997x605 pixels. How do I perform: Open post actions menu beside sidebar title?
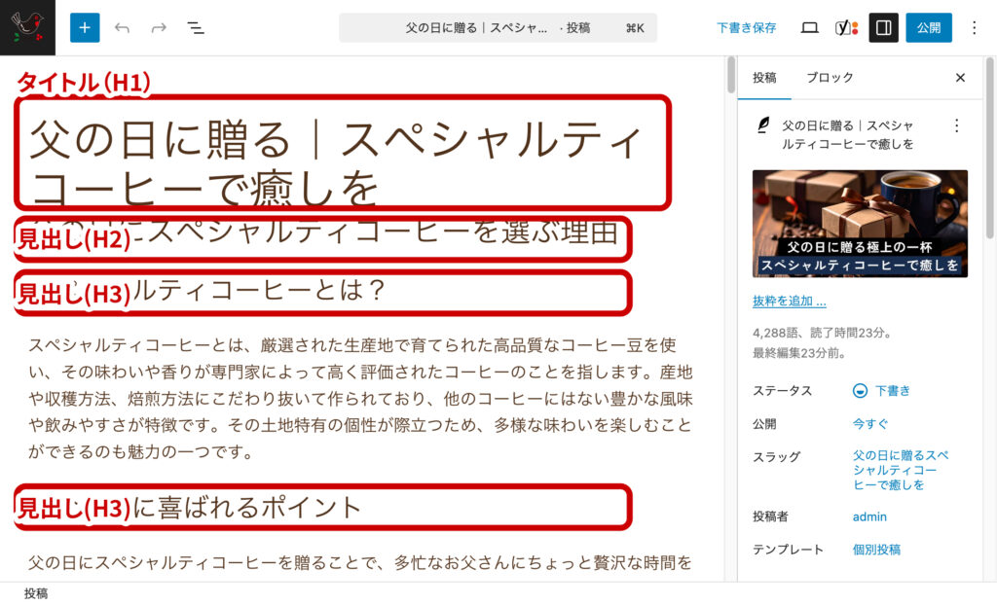[956, 125]
